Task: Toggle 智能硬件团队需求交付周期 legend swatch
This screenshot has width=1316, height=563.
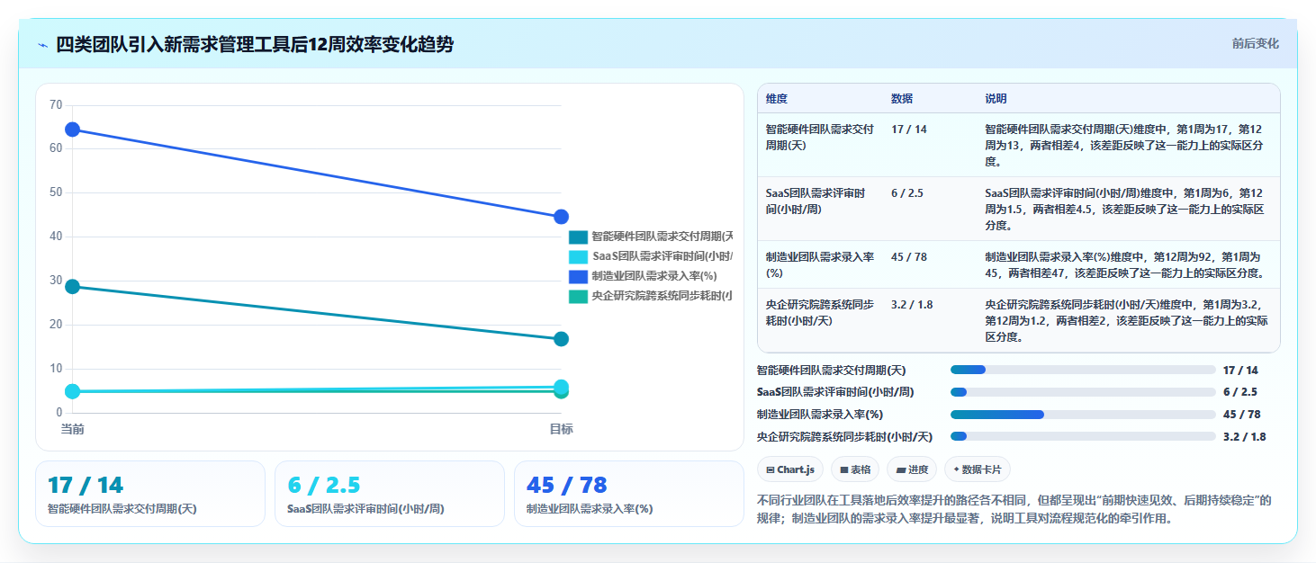Action: point(578,237)
